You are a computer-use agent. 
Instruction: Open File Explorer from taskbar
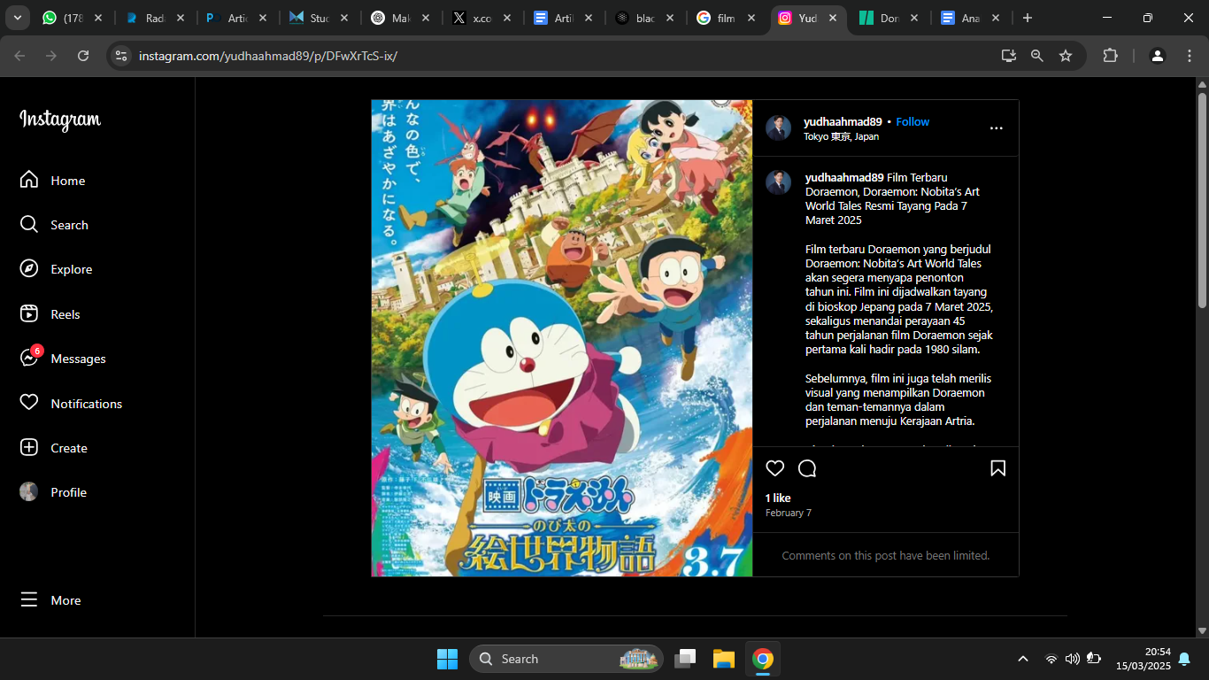[724, 659]
